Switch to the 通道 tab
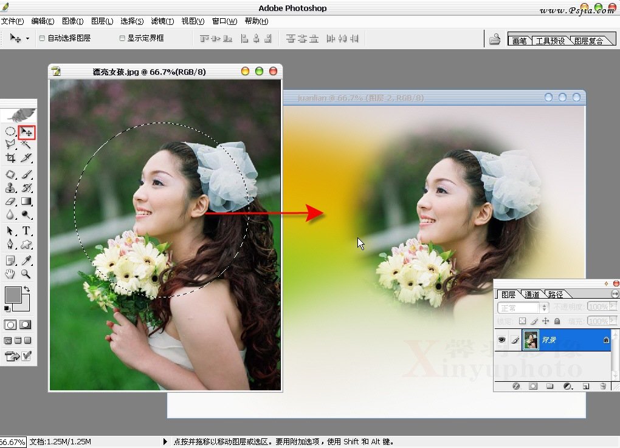 coord(532,294)
